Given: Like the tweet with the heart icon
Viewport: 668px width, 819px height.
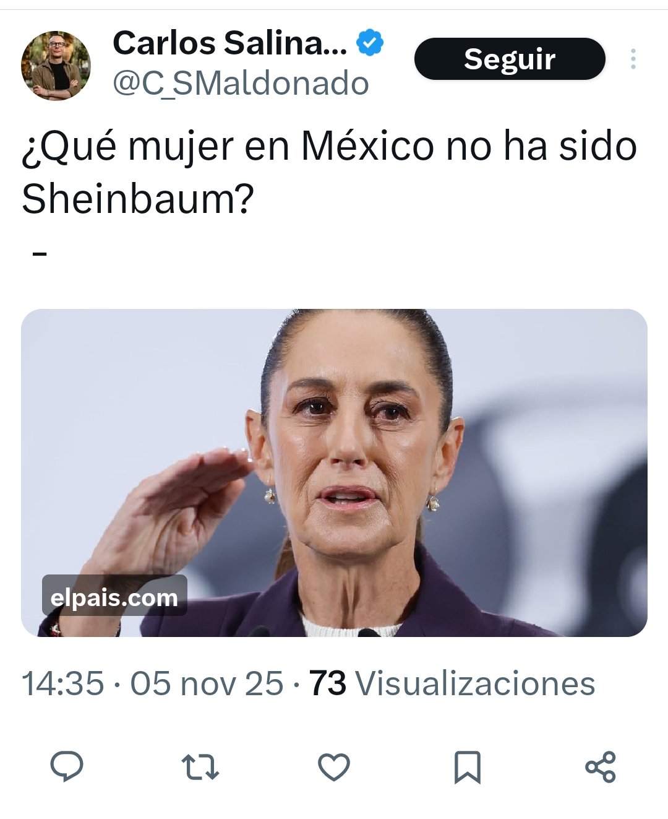Looking at the screenshot, I should [334, 767].
